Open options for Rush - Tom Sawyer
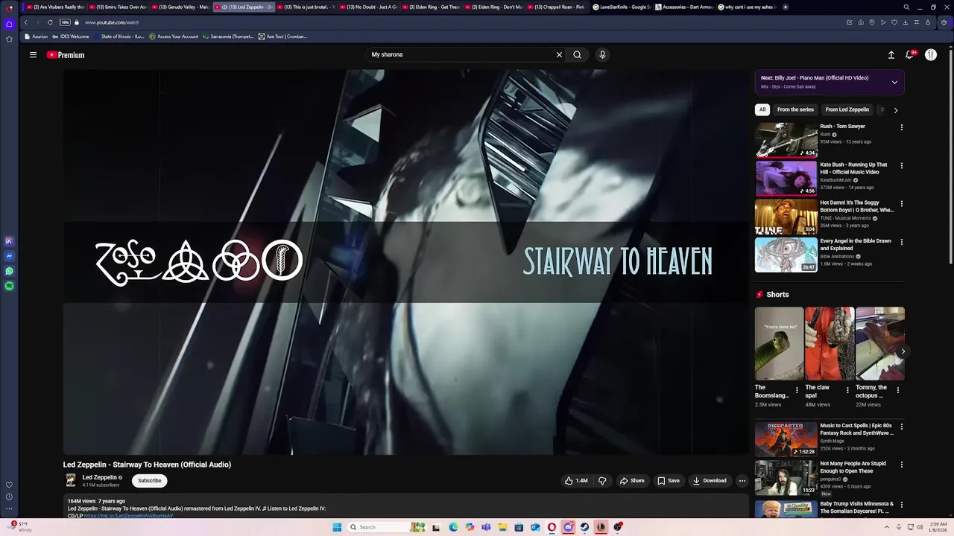This screenshot has width=954, height=536. tap(901, 127)
